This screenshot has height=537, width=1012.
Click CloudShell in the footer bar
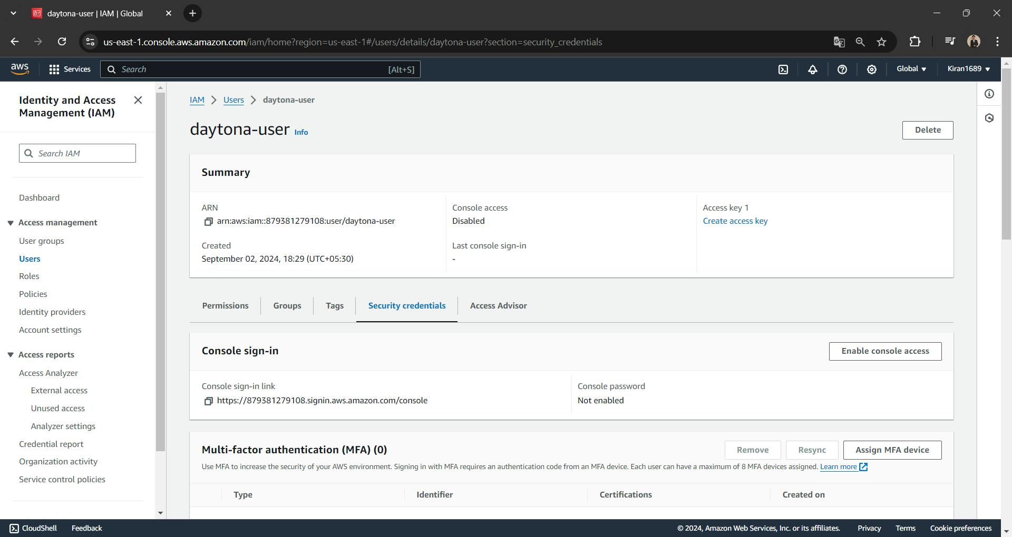(33, 528)
